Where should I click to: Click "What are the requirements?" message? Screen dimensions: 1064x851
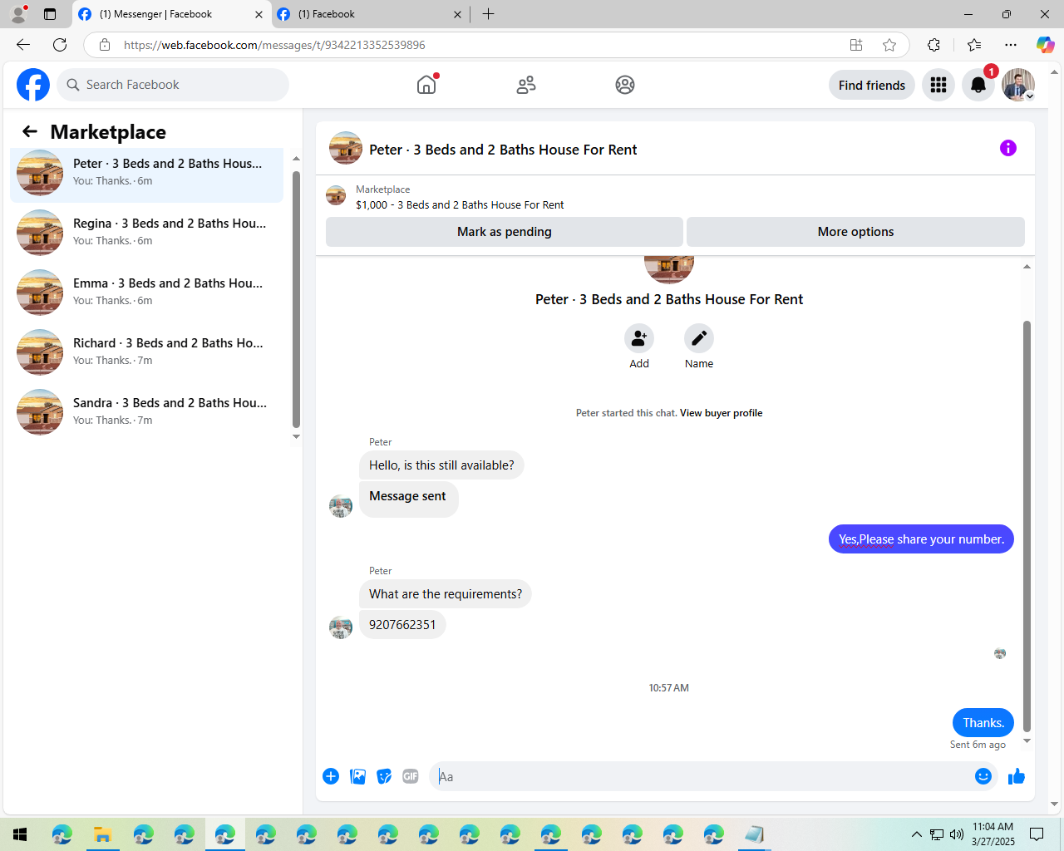click(446, 594)
